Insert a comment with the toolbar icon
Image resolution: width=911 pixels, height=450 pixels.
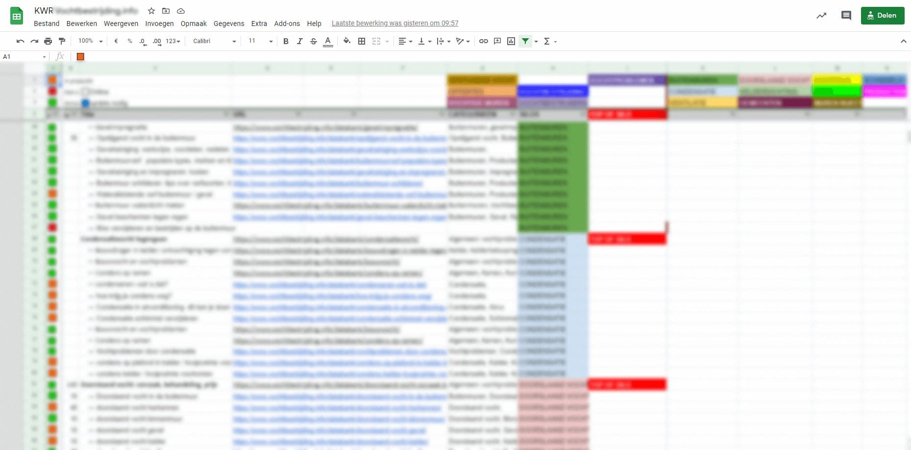coord(497,41)
